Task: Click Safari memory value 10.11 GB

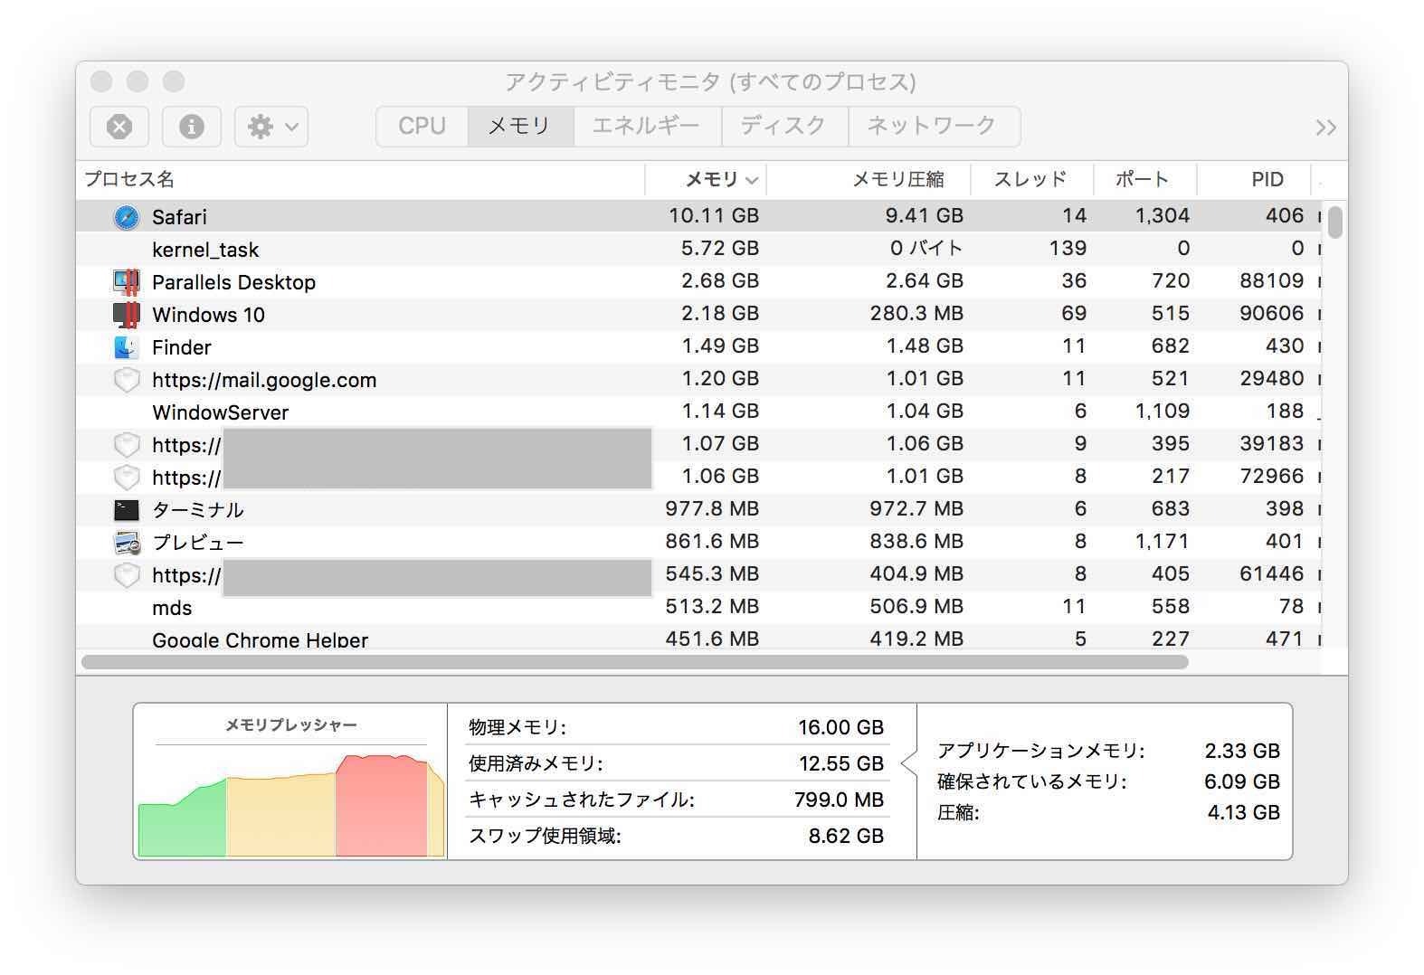Action: click(x=714, y=216)
